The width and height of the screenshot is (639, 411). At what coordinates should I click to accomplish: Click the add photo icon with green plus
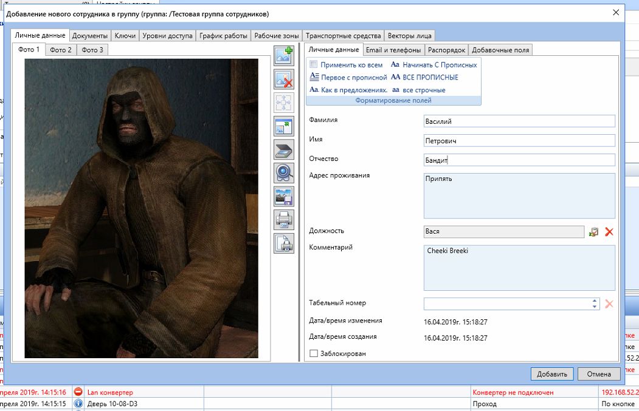(284, 55)
